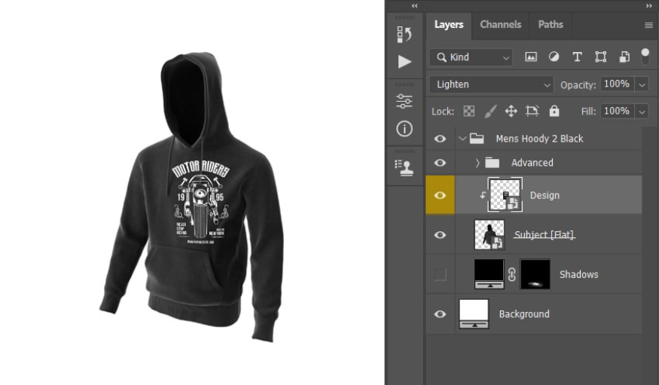Collapse the Mens Hoody 2 Black group
The image size is (659, 385).
point(462,139)
